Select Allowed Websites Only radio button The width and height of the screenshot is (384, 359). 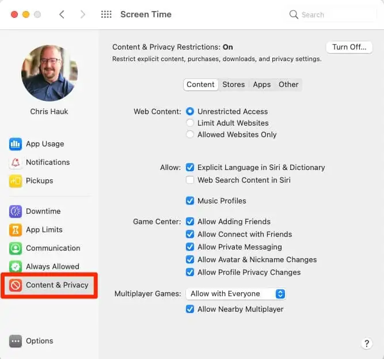190,134
